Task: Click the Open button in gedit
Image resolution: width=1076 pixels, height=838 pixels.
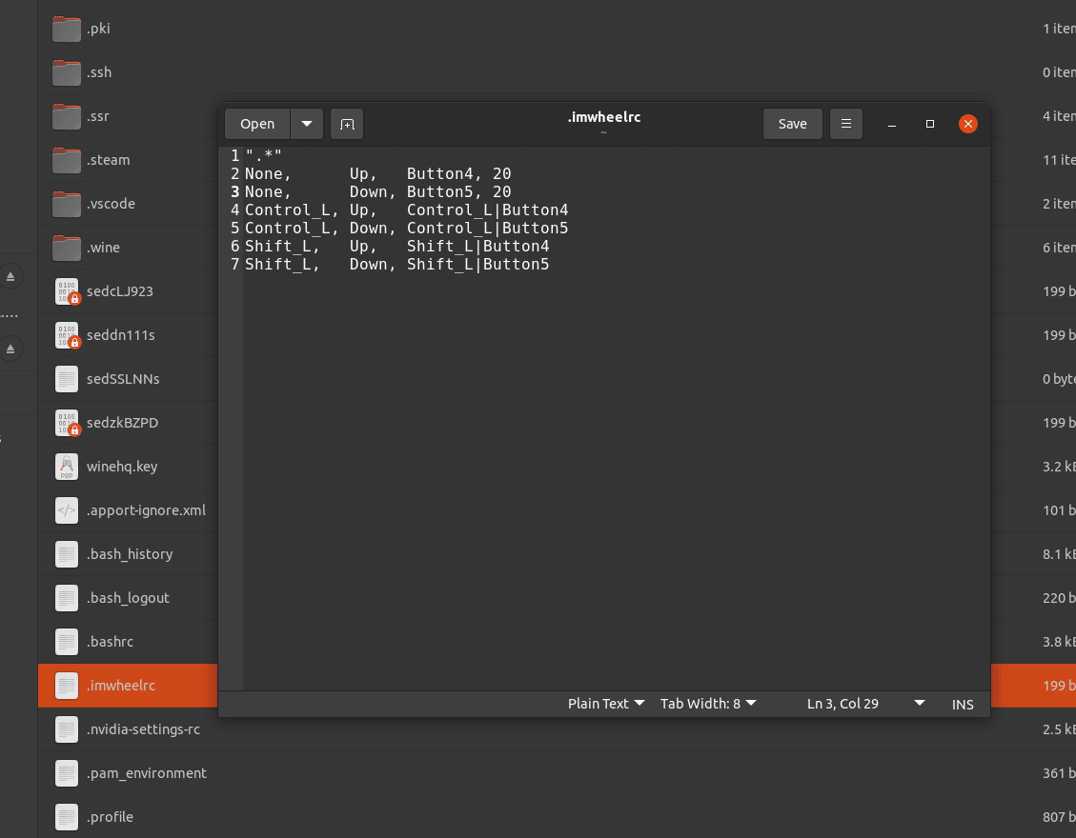Action: [255, 124]
